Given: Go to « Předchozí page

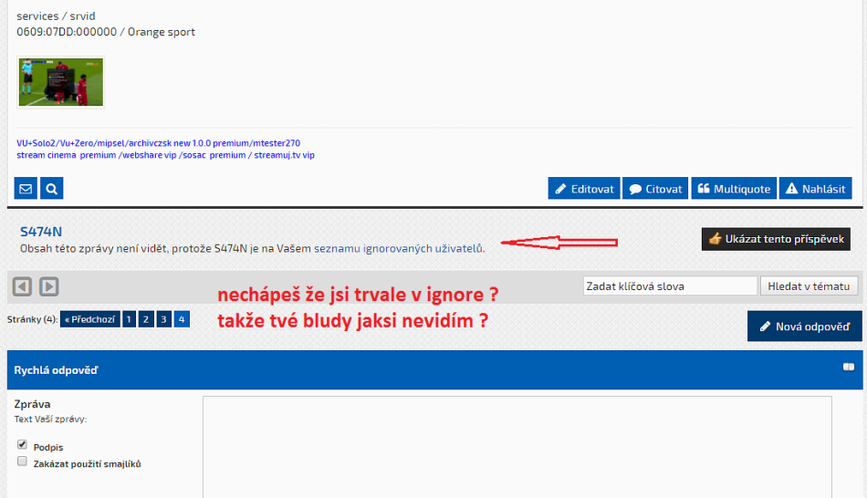Looking at the screenshot, I should [x=90, y=319].
